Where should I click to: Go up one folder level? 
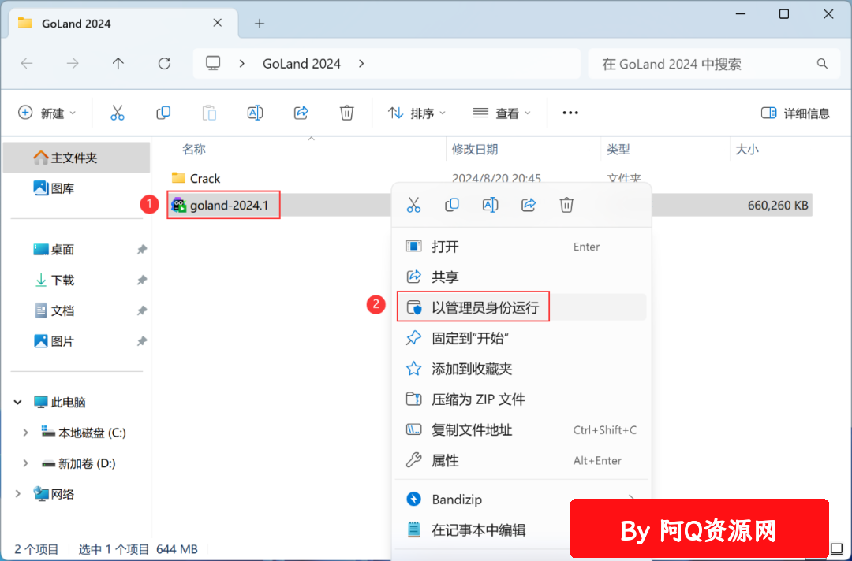(x=118, y=64)
